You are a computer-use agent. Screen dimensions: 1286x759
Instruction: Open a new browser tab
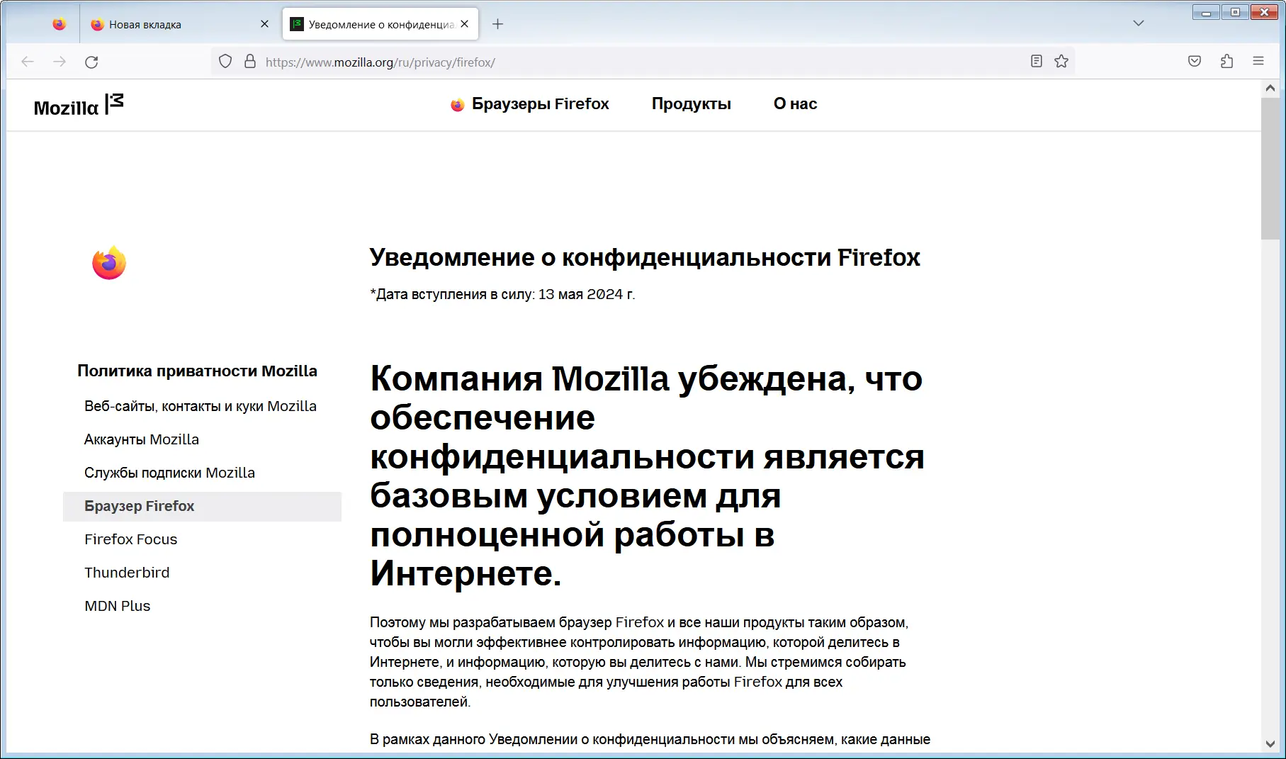pyautogui.click(x=497, y=23)
